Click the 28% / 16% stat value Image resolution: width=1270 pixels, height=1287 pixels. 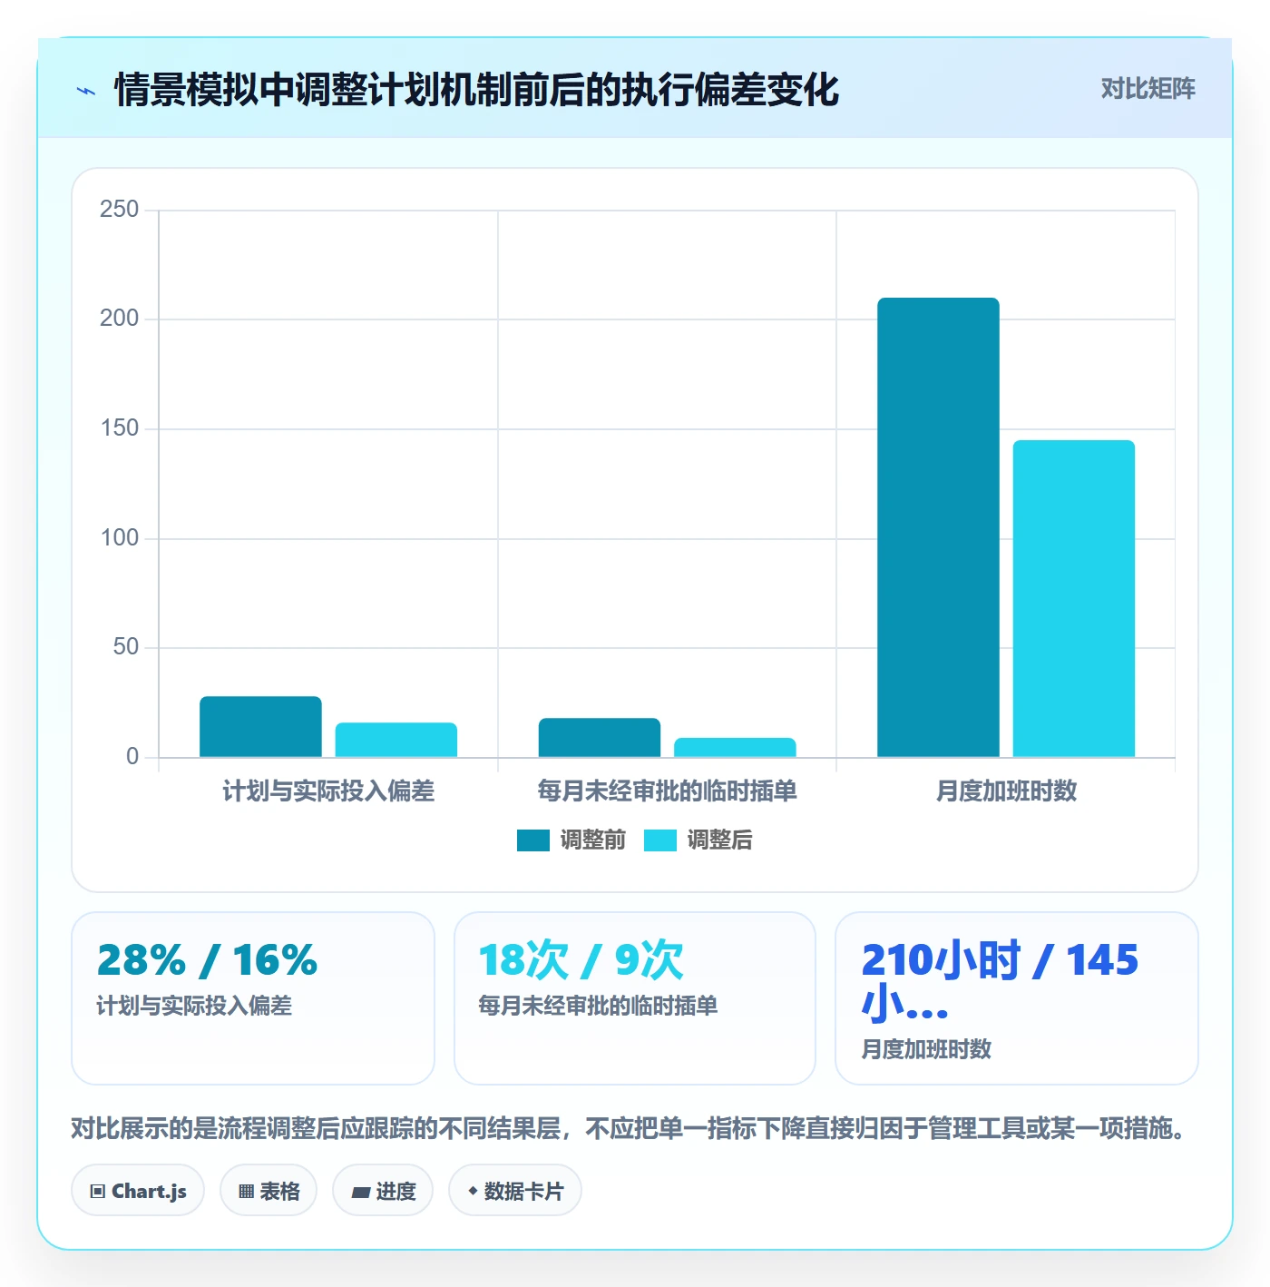point(207,960)
